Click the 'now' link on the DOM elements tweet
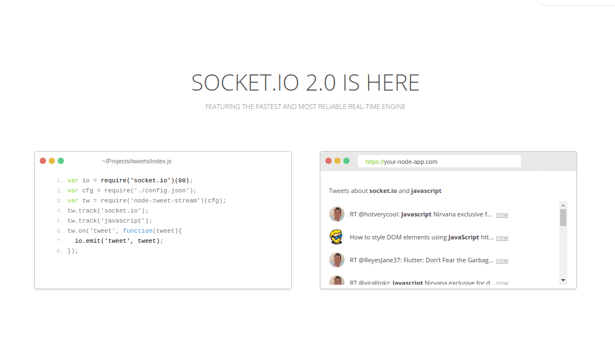Viewport: 615px width, 363px height. tap(502, 237)
